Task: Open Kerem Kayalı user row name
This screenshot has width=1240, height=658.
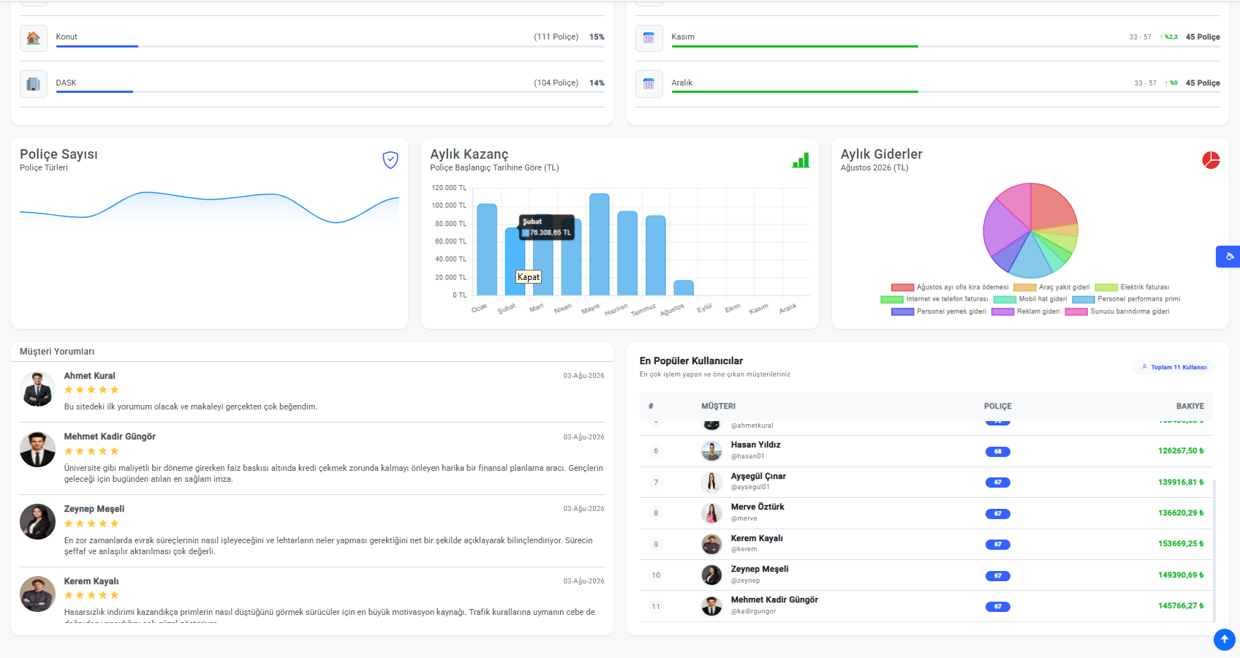Action: coord(757,538)
